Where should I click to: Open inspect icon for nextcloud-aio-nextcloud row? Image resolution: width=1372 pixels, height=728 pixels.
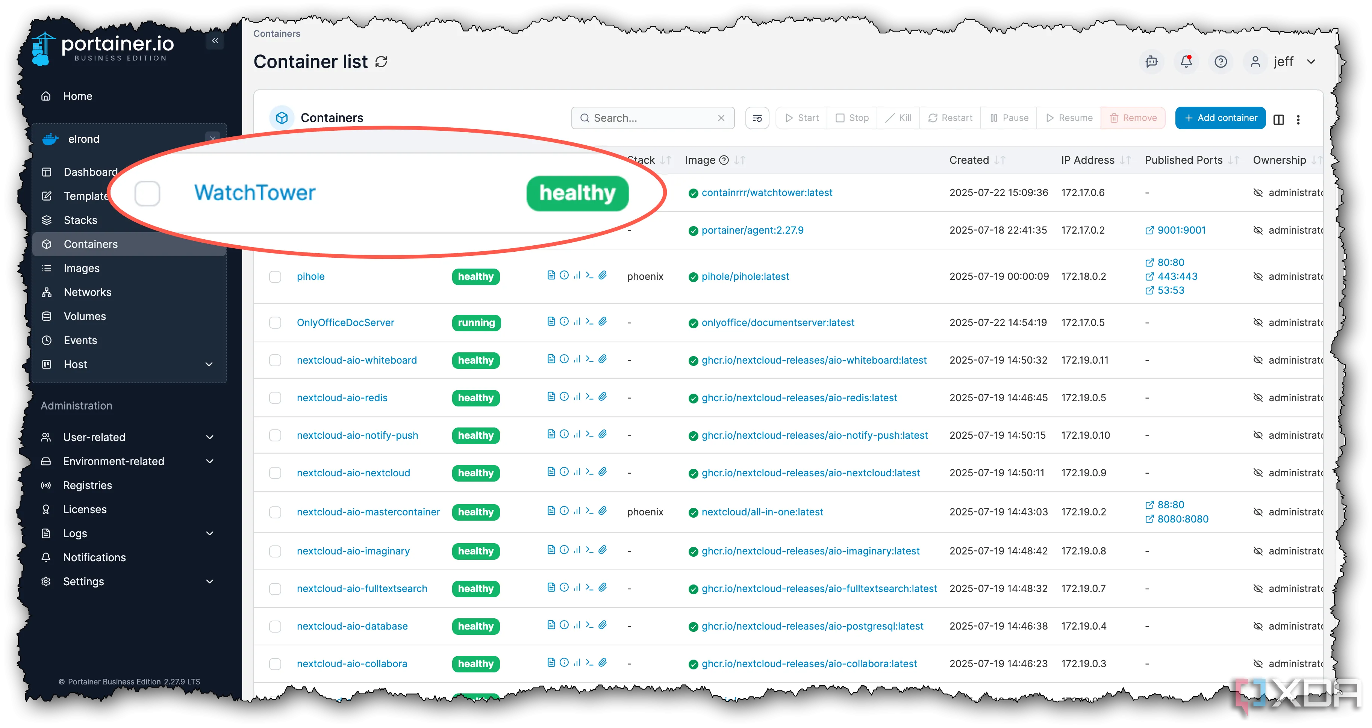click(x=564, y=472)
